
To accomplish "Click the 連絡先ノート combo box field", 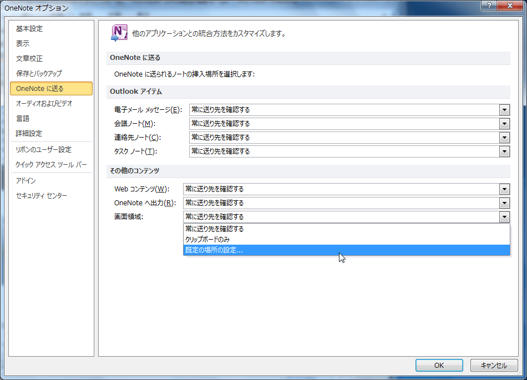I will 349,138.
